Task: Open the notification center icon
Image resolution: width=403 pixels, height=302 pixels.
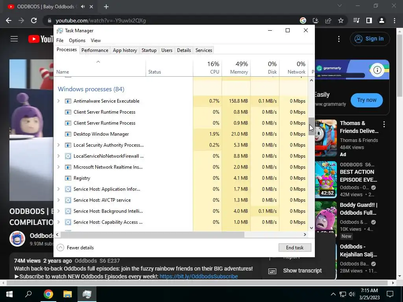Action: point(390,294)
